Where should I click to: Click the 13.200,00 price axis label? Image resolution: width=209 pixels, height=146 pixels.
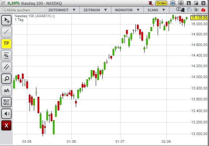tap(200, 122)
